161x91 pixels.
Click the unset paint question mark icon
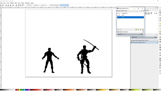(151, 13)
